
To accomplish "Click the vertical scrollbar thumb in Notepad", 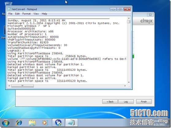I will 129,21.
